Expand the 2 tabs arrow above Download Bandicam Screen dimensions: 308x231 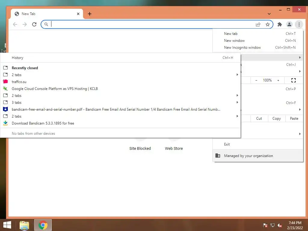237,116
